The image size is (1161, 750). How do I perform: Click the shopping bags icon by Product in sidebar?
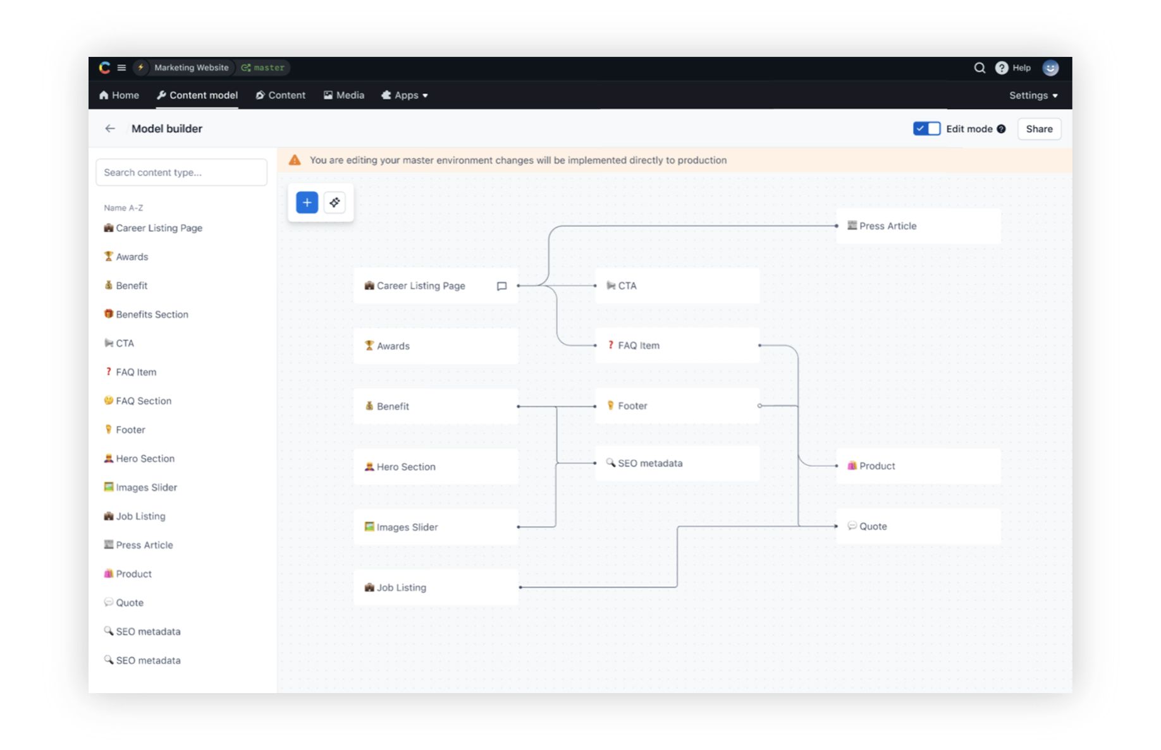point(108,573)
